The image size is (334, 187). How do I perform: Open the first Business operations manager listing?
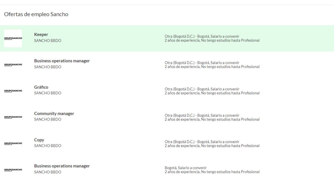click(62, 61)
